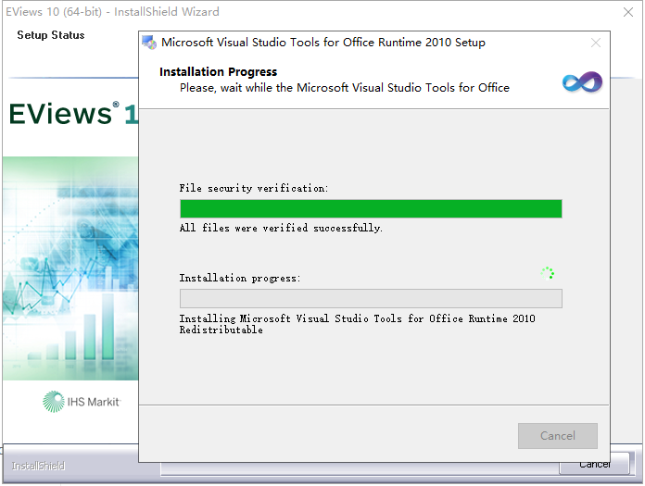This screenshot has width=645, height=486.
Task: Click the Setup Status heading
Action: click(x=51, y=35)
